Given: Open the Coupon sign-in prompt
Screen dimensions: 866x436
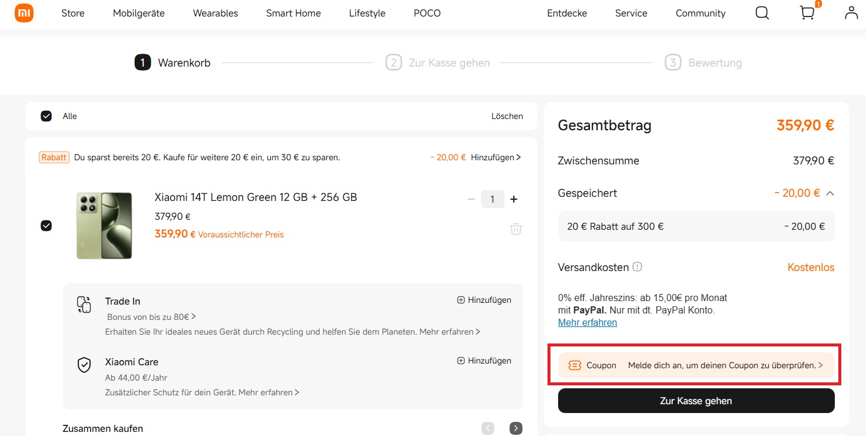Looking at the screenshot, I should click(x=696, y=365).
